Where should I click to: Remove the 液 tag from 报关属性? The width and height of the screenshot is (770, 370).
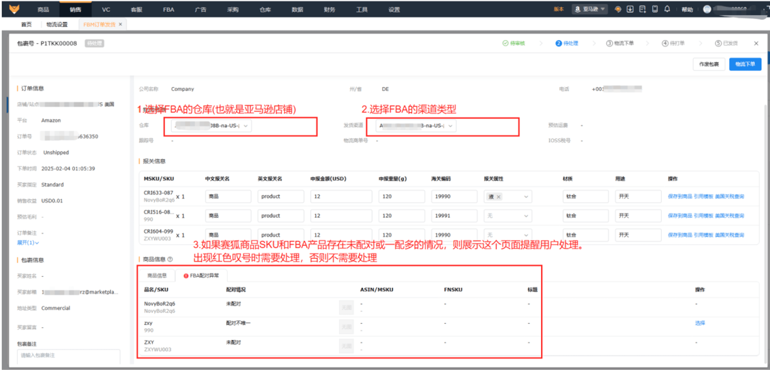coord(498,196)
